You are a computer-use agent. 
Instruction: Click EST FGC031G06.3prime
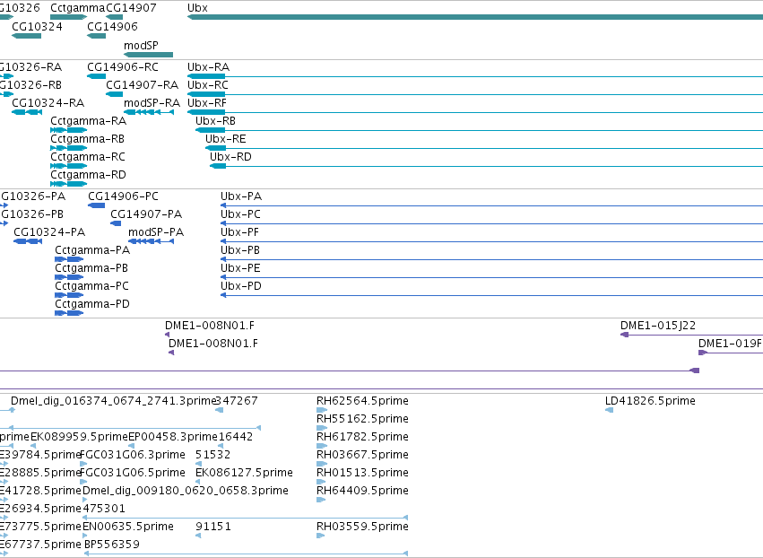tap(133, 455)
